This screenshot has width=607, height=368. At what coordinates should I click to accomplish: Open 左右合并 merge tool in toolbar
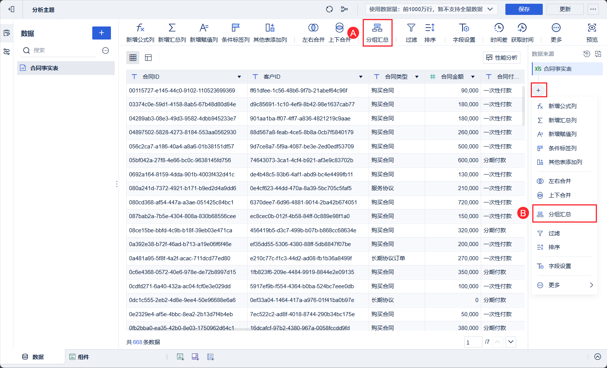click(x=313, y=28)
